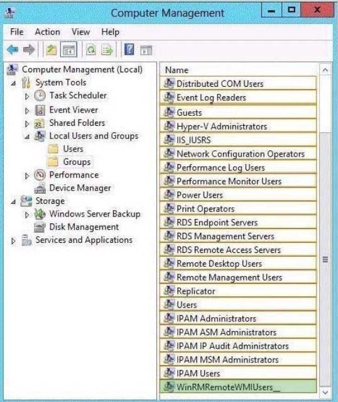Image resolution: width=338 pixels, height=402 pixels.
Task: Click the Export List toolbar icon
Action: (x=107, y=50)
